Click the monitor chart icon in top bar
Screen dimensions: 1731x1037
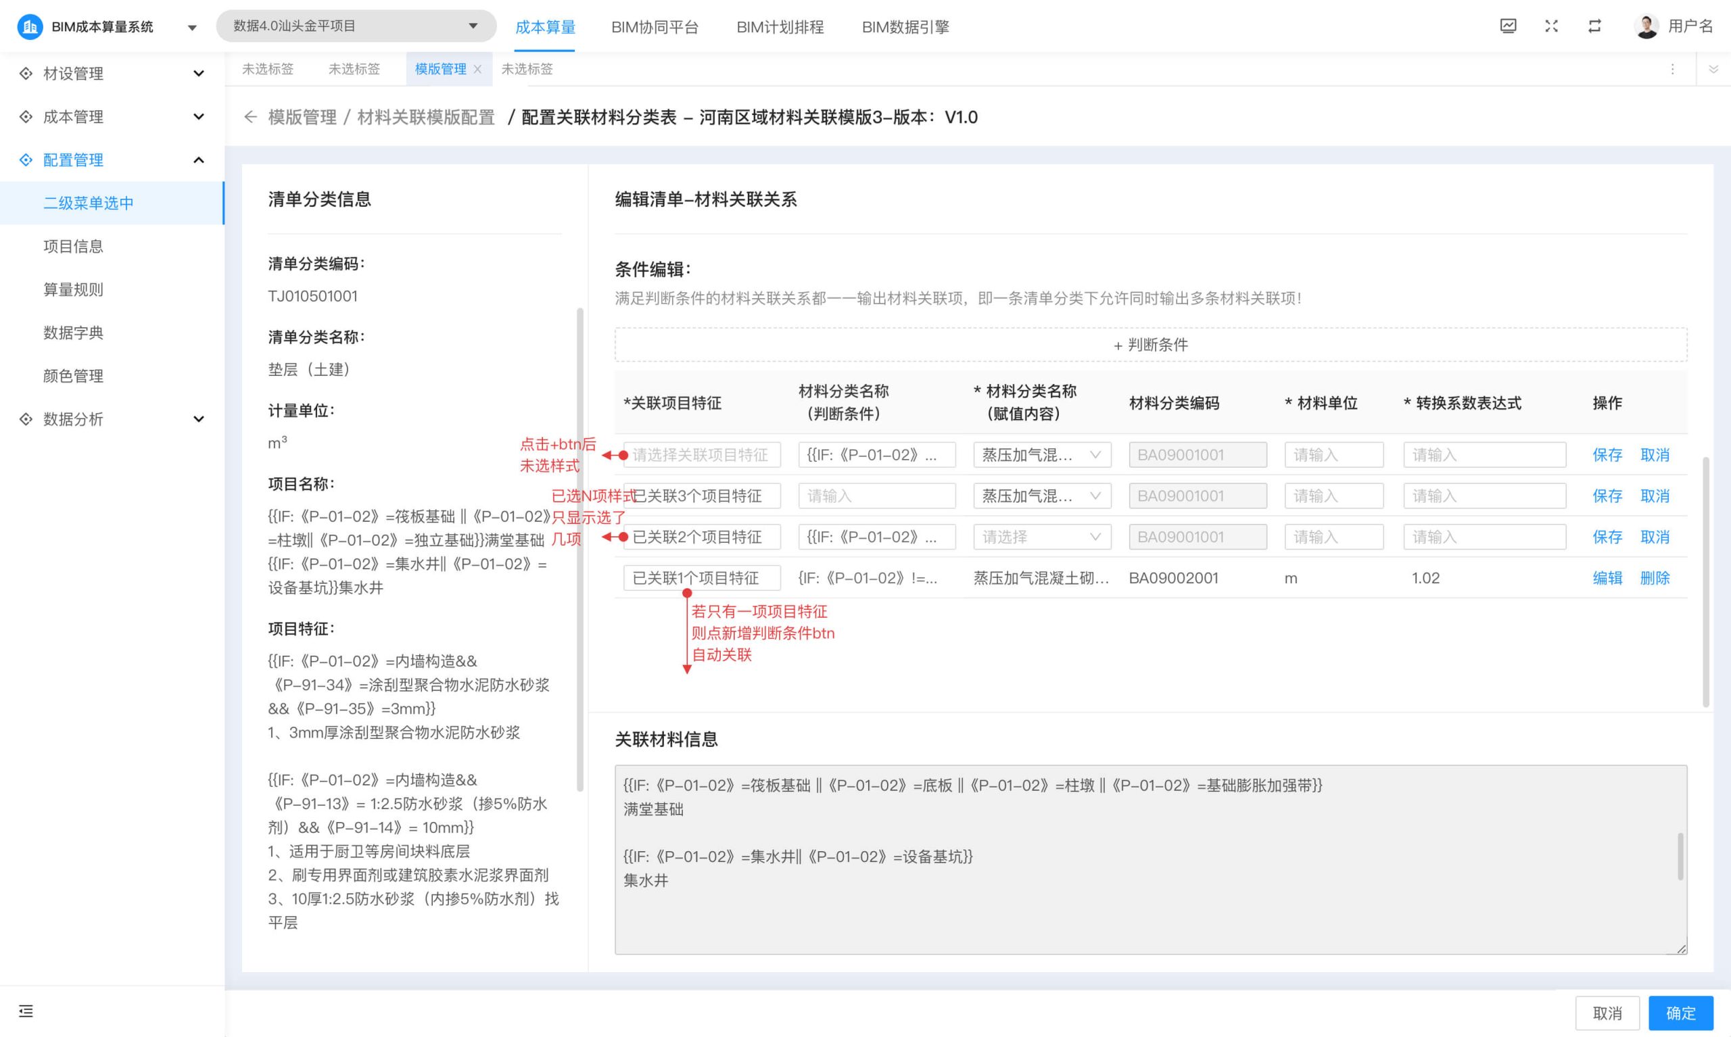coord(1508,26)
